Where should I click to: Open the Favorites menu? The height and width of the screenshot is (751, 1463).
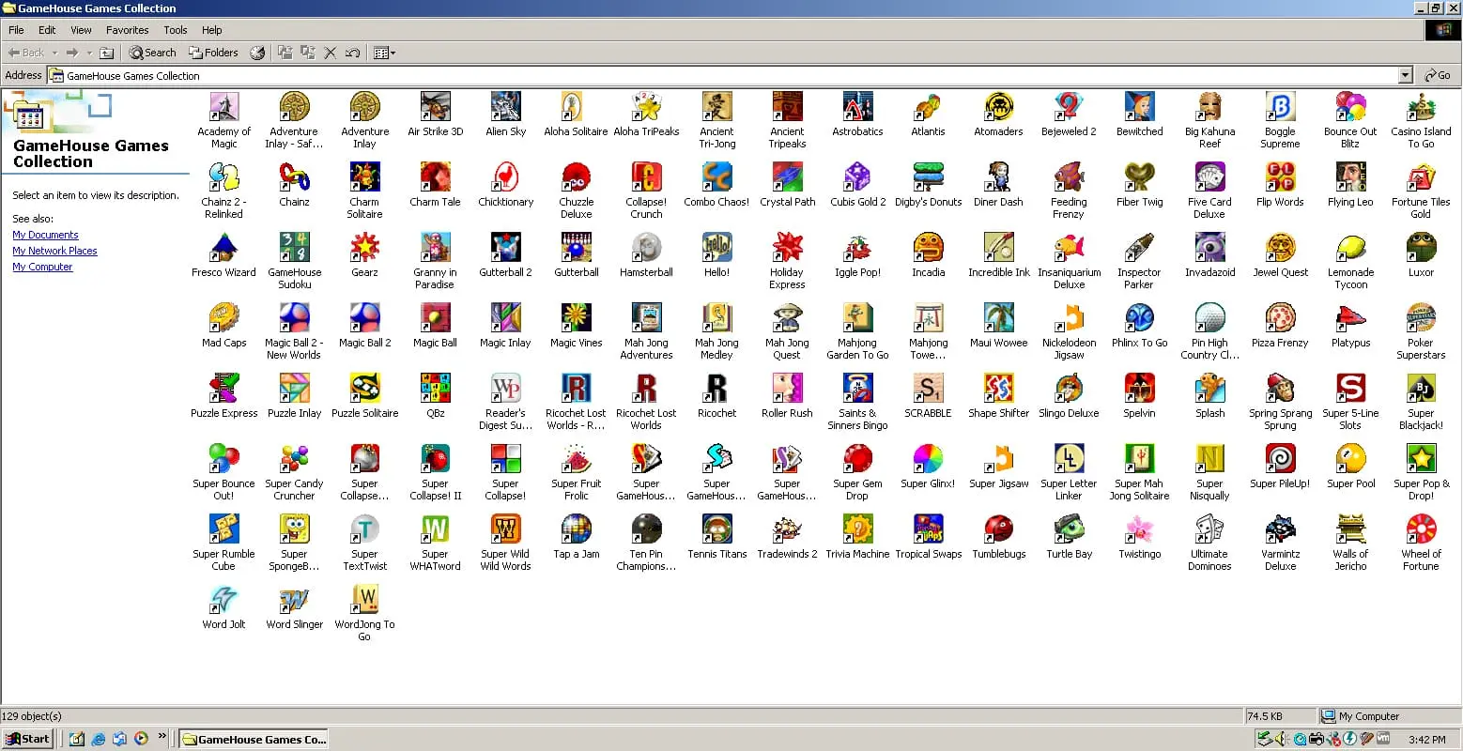[128, 30]
